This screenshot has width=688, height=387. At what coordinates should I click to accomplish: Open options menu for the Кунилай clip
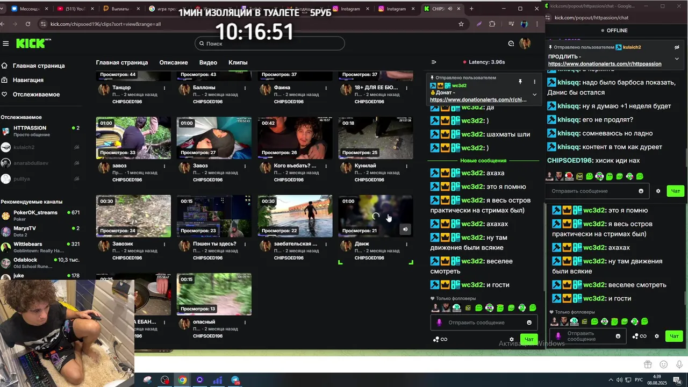coord(407,166)
